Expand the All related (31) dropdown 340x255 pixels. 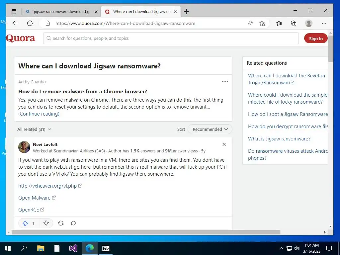tap(34, 129)
